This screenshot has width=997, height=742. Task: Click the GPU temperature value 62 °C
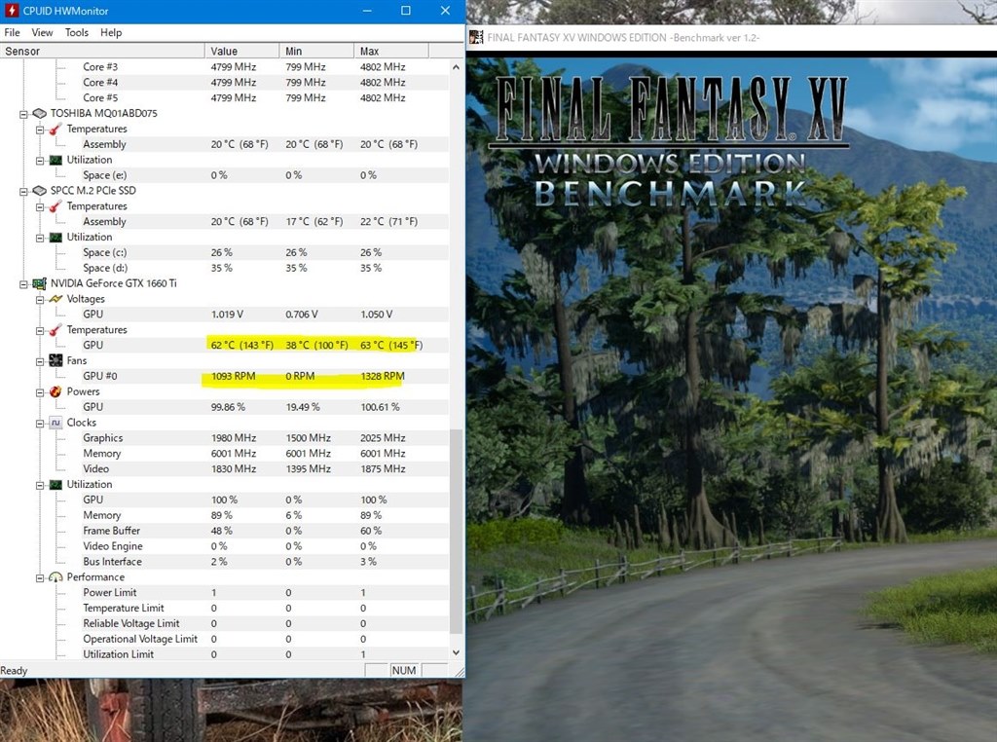[242, 345]
